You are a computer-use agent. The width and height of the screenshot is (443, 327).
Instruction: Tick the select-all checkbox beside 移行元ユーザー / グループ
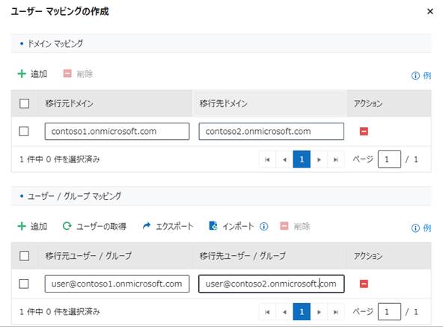tap(24, 256)
